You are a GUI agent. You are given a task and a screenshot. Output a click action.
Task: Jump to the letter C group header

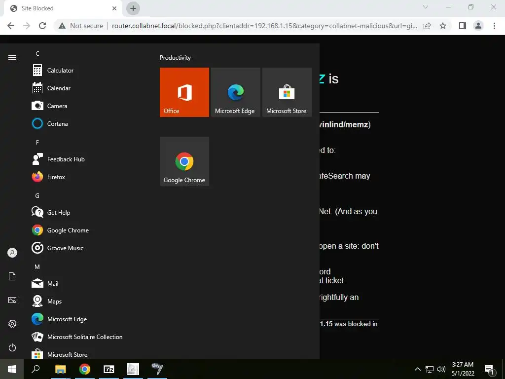point(37,53)
